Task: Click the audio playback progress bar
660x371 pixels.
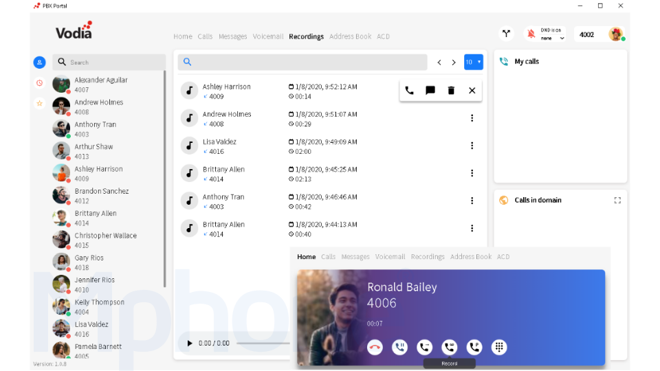Action: click(x=263, y=344)
